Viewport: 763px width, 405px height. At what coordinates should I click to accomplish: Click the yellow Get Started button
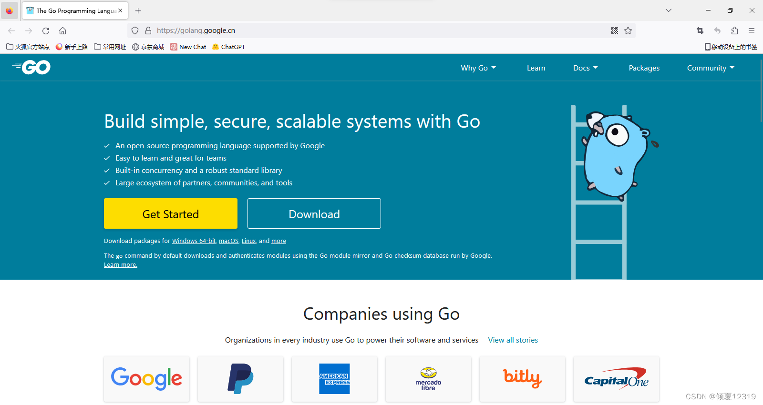(171, 213)
